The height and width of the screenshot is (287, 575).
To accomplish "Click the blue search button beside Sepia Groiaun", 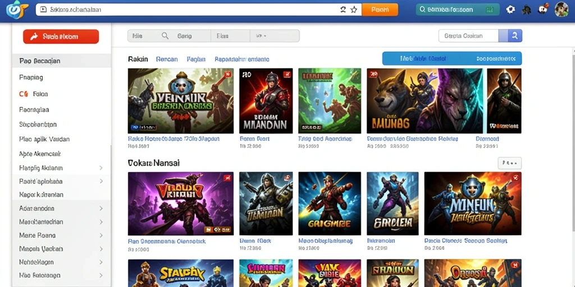I will click(515, 36).
